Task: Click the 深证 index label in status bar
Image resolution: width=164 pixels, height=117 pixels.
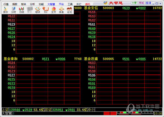Action: [48, 110]
